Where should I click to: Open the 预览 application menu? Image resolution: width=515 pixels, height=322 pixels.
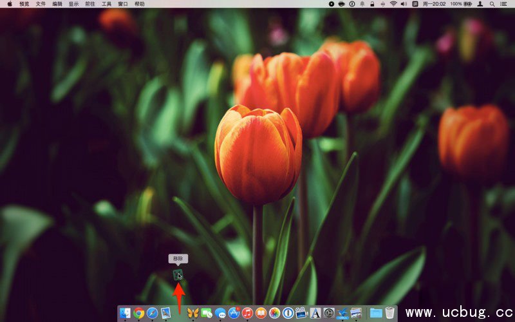pos(24,4)
